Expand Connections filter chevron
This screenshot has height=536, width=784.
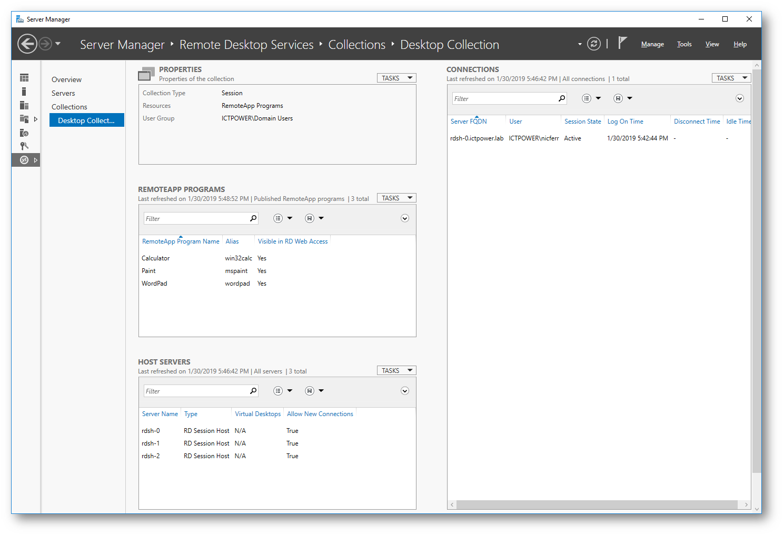[740, 98]
